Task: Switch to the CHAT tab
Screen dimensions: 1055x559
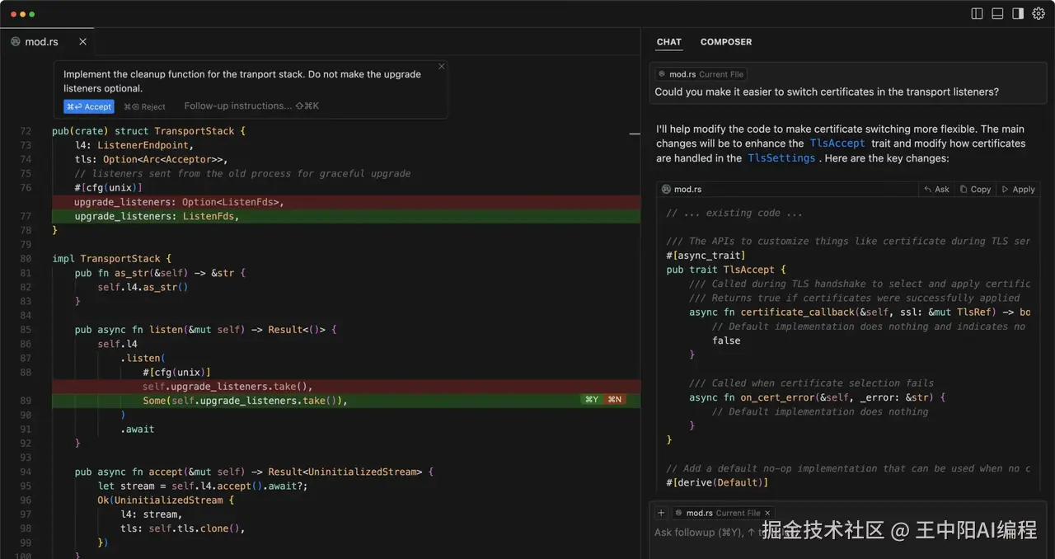Action: tap(669, 42)
